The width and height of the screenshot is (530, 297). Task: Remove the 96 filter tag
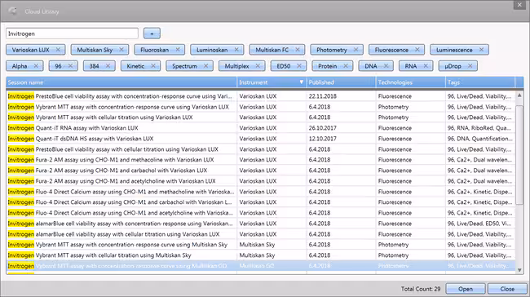point(70,66)
